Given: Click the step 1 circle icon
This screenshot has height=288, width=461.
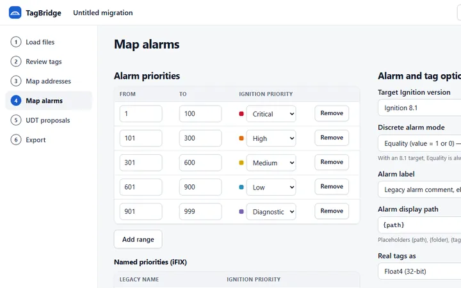Looking at the screenshot, I should pyautogui.click(x=16, y=42).
